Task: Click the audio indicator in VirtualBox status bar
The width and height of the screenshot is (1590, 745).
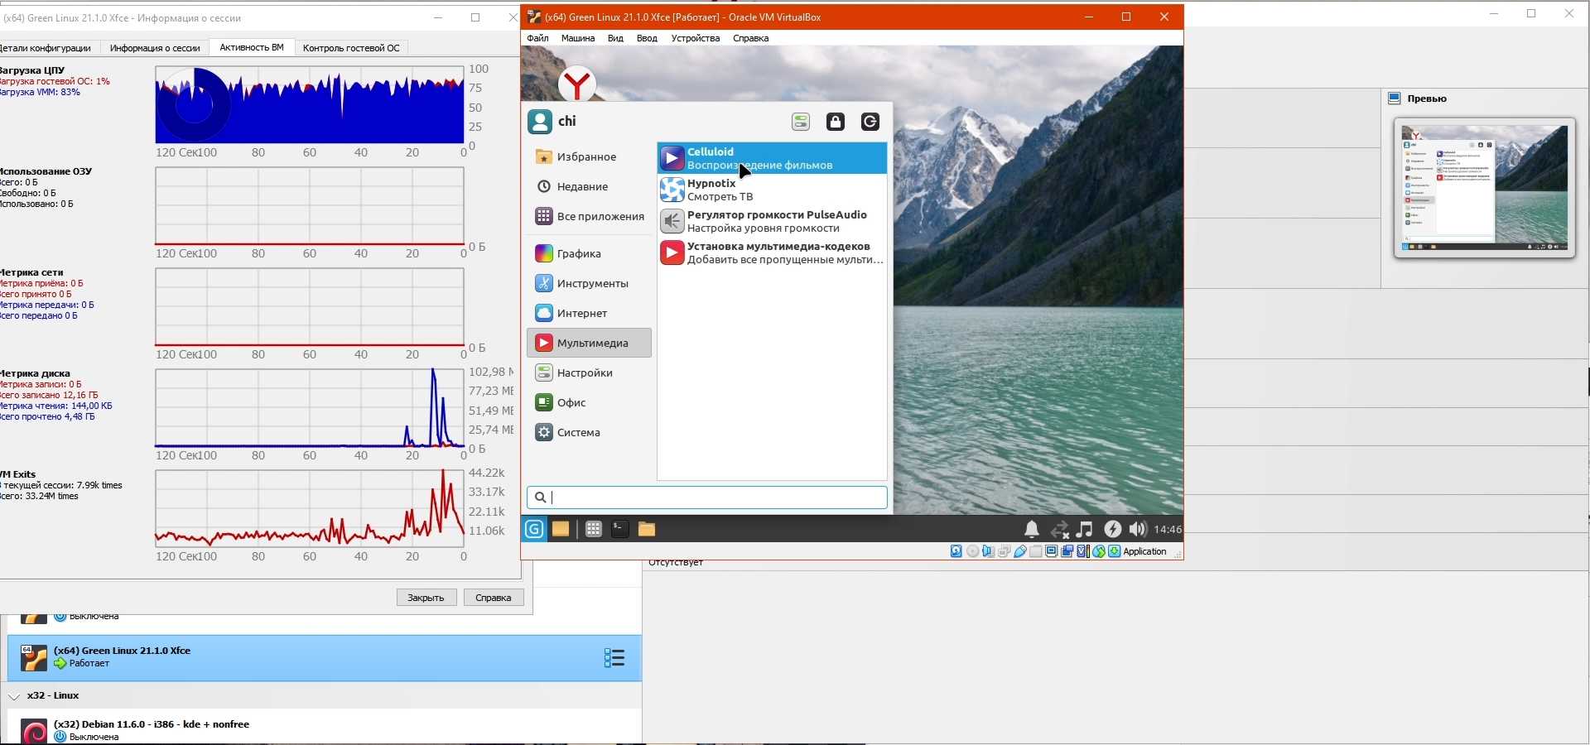Action: 988,551
